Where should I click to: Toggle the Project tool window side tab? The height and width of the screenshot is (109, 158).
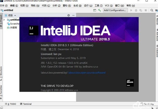1,19
